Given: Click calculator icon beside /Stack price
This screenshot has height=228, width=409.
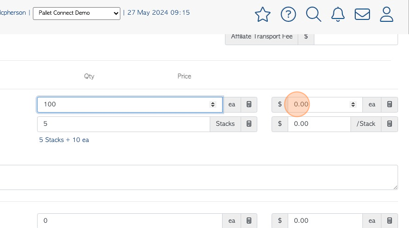Looking at the screenshot, I should coord(390,124).
